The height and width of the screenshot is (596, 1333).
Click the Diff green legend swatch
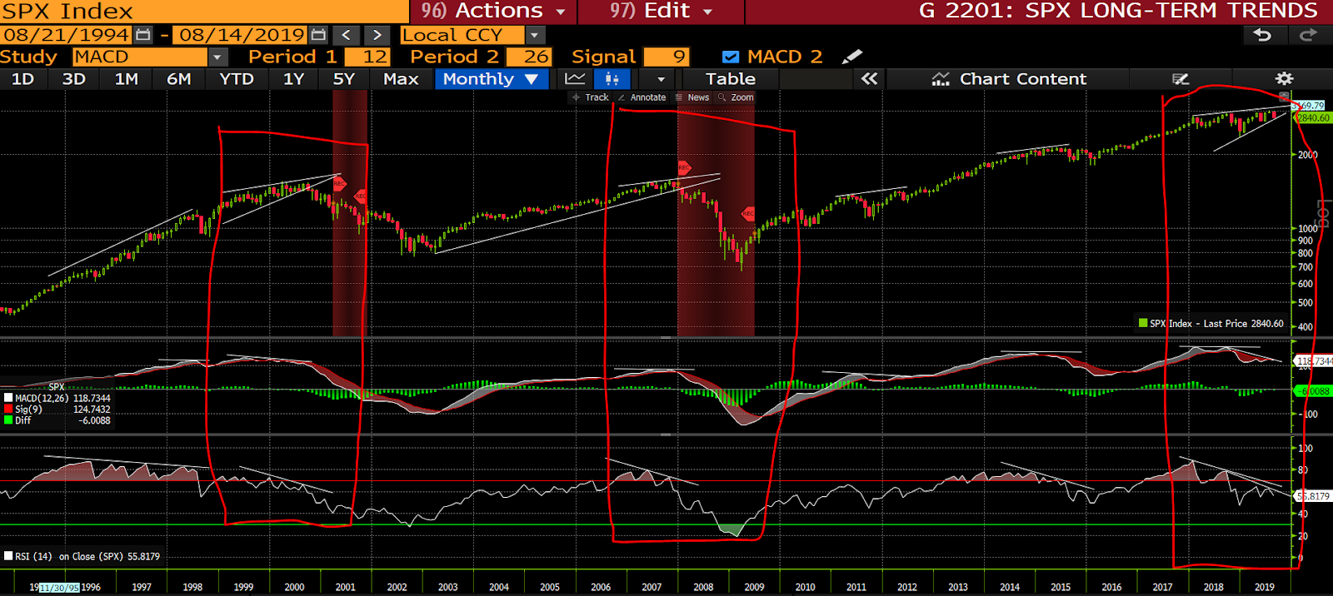tap(8, 420)
